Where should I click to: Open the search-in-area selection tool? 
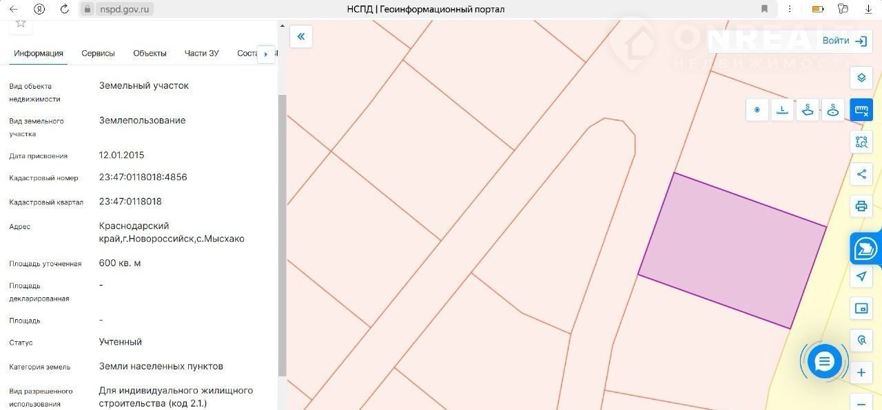click(x=861, y=142)
